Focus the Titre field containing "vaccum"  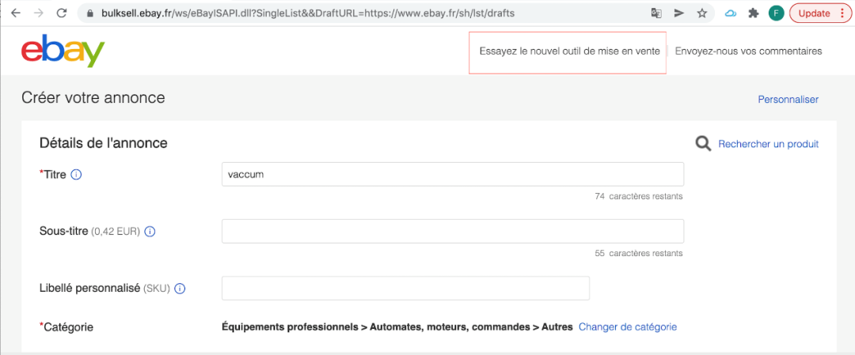[453, 174]
